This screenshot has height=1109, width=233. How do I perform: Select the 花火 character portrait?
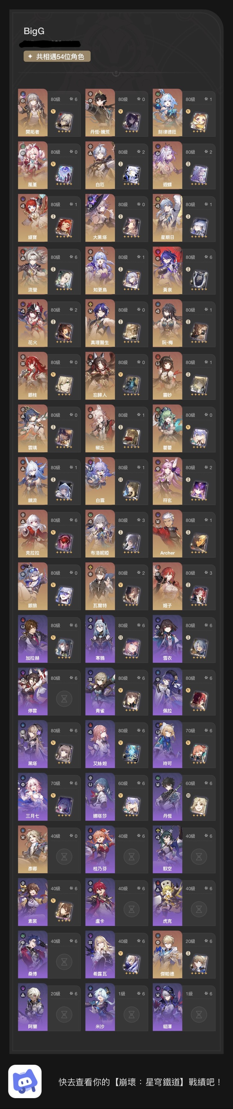point(33,323)
